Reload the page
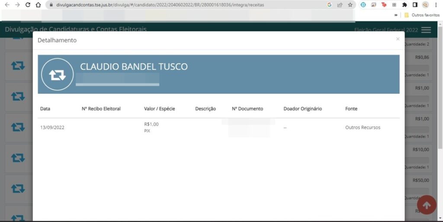 [28, 5]
